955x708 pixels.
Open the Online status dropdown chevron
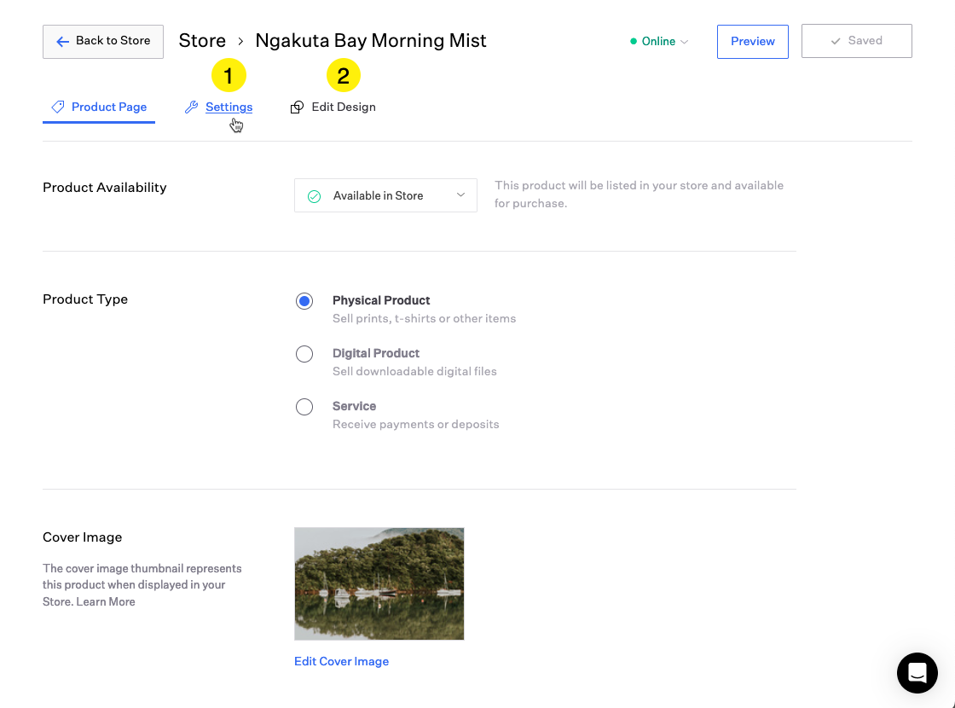coord(685,42)
